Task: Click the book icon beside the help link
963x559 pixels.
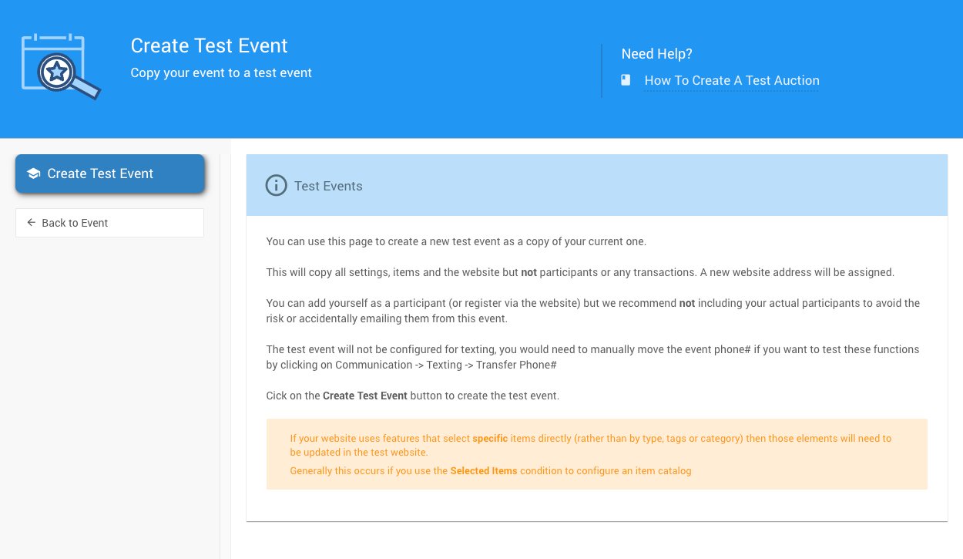Action: coord(626,80)
